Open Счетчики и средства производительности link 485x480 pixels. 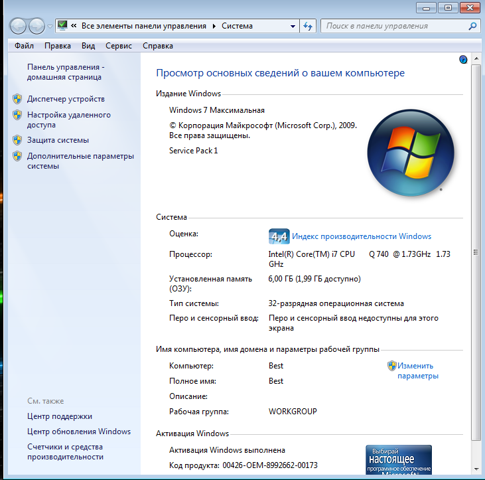(x=65, y=452)
